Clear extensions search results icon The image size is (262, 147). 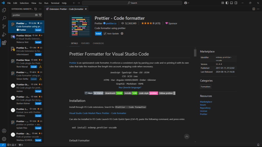(x=36, y=15)
